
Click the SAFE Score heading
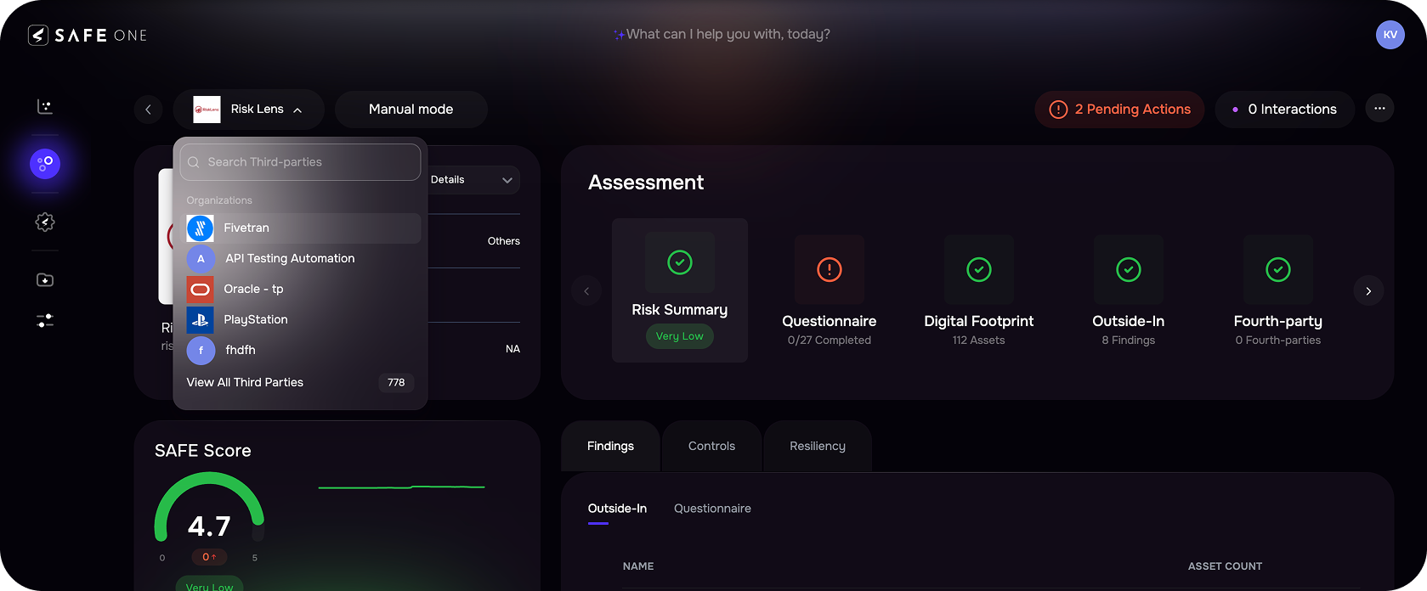tap(203, 451)
